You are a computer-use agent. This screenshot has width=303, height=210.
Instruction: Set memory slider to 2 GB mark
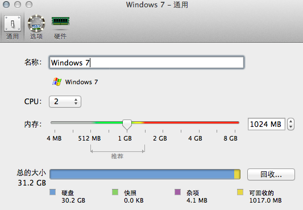[163, 122]
